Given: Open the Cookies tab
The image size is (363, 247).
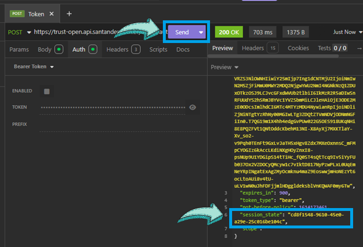Looking at the screenshot, I should click(298, 48).
